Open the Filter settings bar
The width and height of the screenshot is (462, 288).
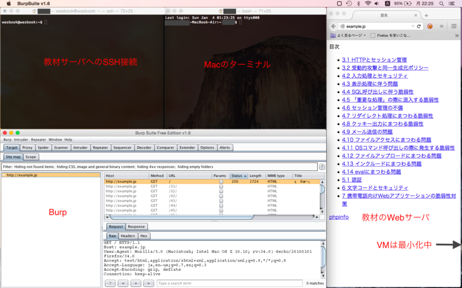[x=159, y=166]
